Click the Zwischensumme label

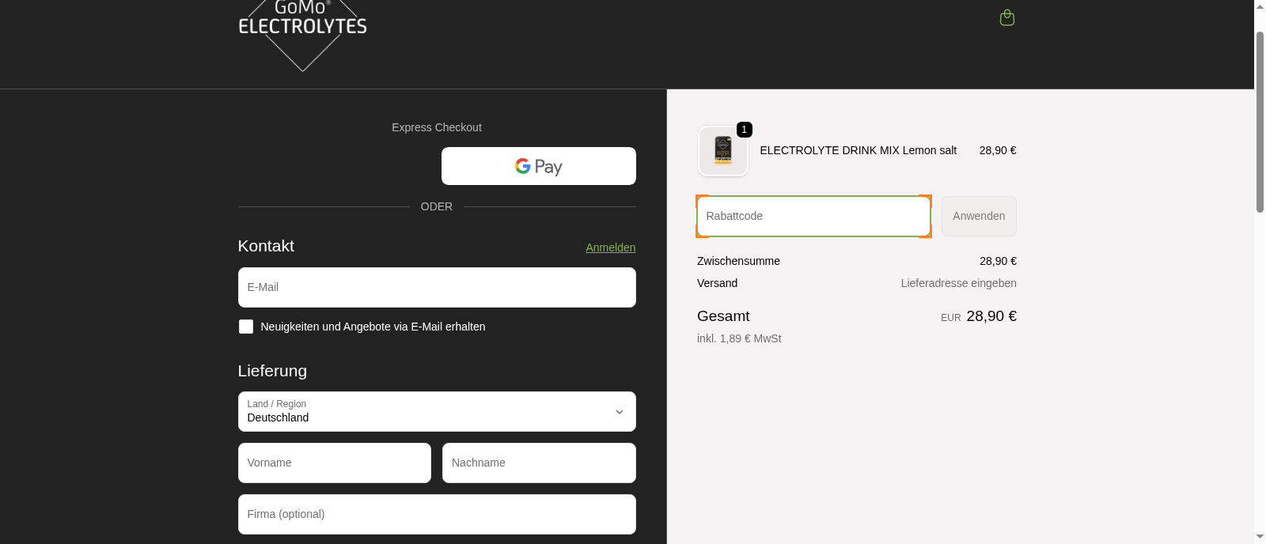[738, 261]
